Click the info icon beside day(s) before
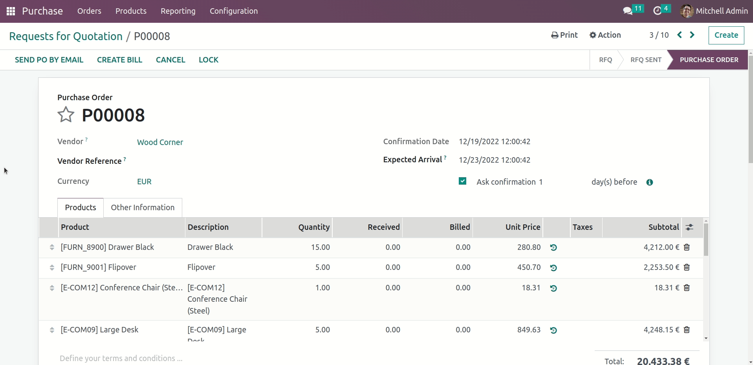The height and width of the screenshot is (365, 753). pos(650,182)
